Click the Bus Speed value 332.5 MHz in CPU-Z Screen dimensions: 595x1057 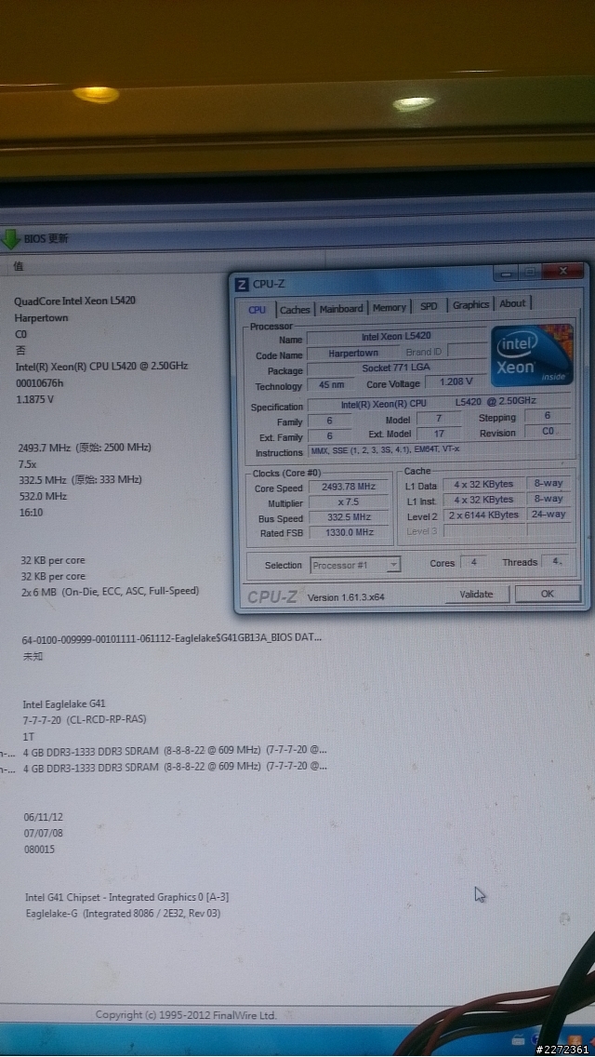[x=349, y=517]
